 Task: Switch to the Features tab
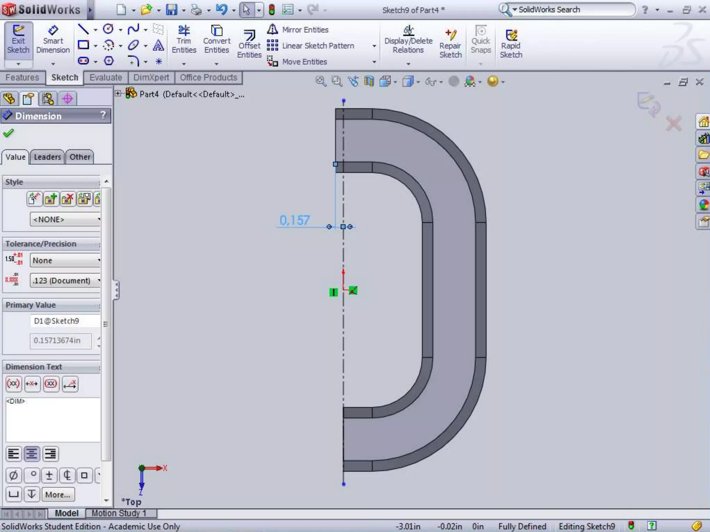click(x=22, y=78)
